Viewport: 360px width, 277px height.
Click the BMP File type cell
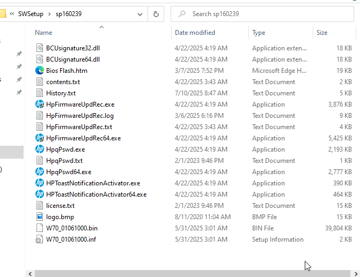tap(265, 216)
